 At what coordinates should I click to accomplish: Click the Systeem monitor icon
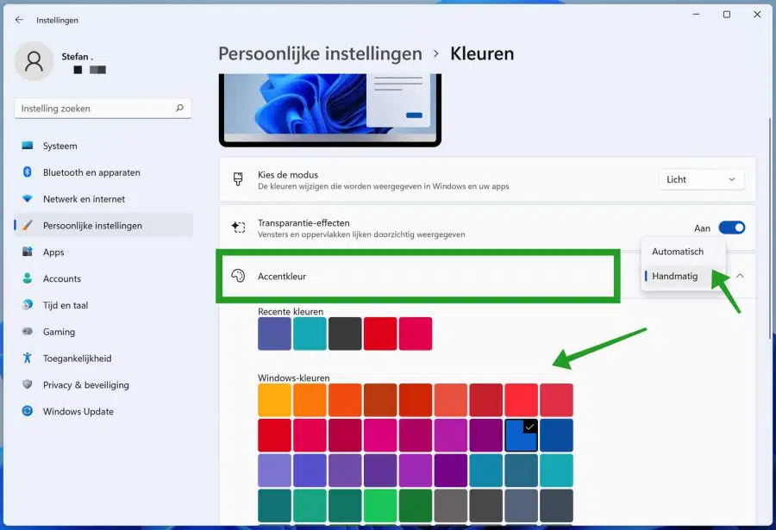tap(28, 146)
